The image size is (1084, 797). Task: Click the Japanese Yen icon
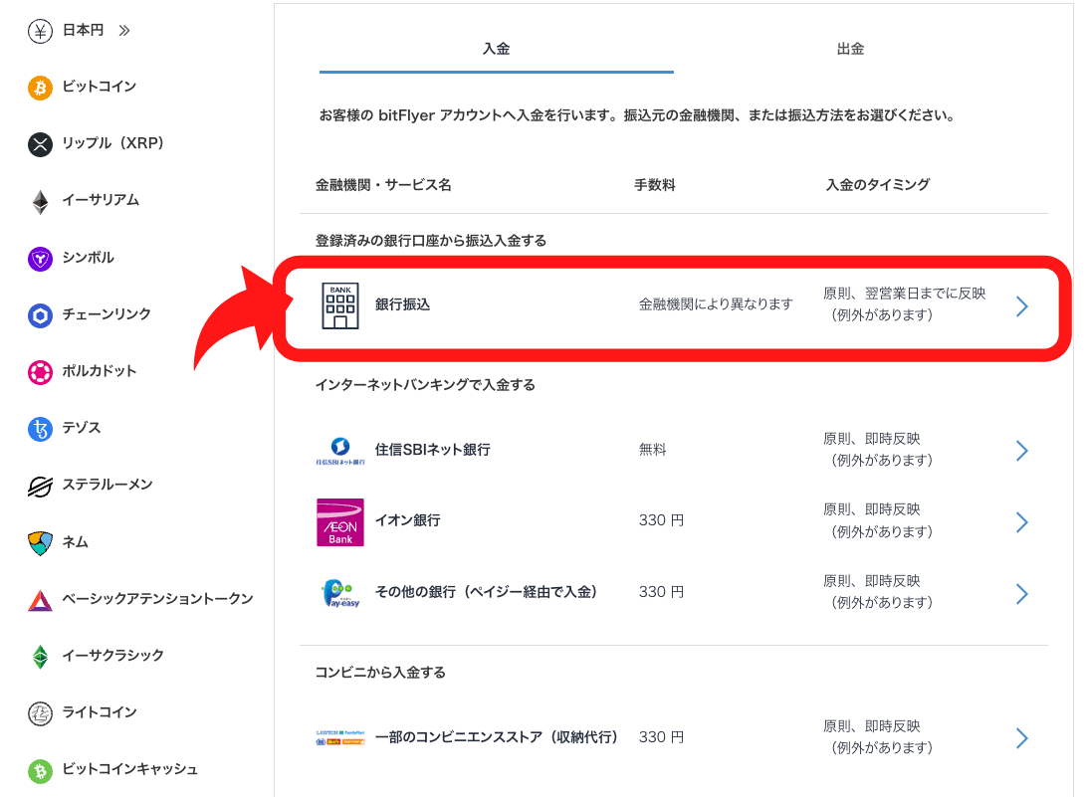click(x=40, y=31)
